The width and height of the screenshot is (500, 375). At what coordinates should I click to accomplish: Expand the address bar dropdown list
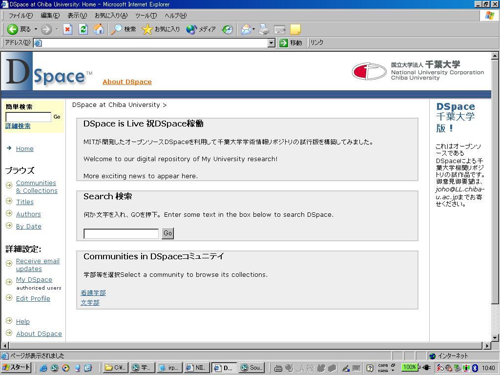pyautogui.click(x=271, y=43)
